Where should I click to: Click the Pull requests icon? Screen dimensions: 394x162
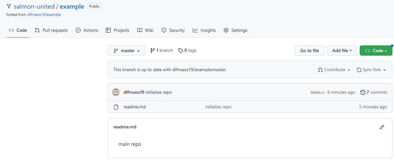pyautogui.click(x=37, y=30)
